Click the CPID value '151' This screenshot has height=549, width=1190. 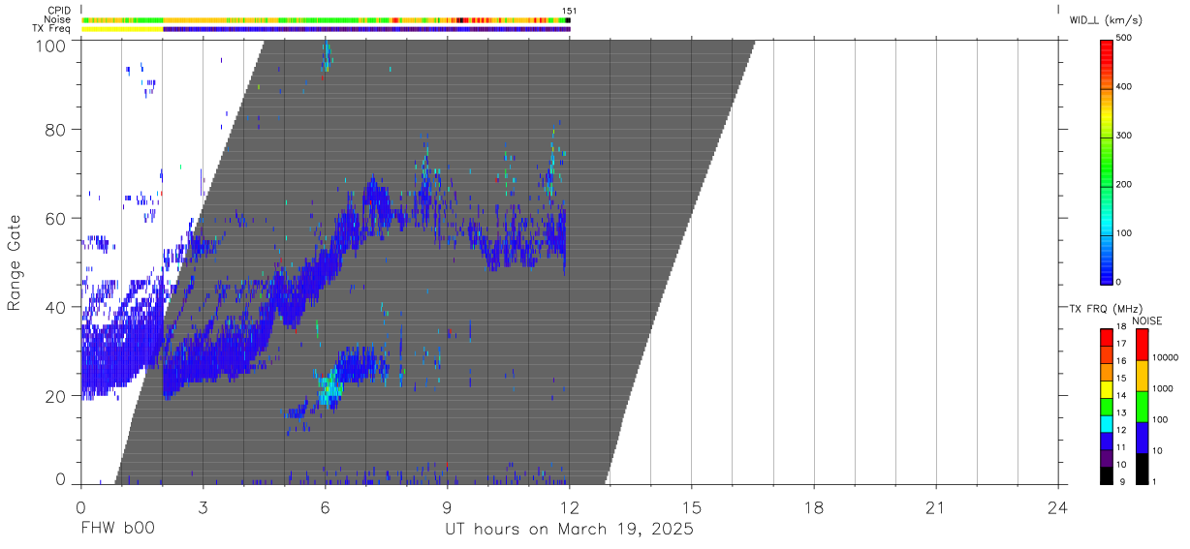[569, 11]
